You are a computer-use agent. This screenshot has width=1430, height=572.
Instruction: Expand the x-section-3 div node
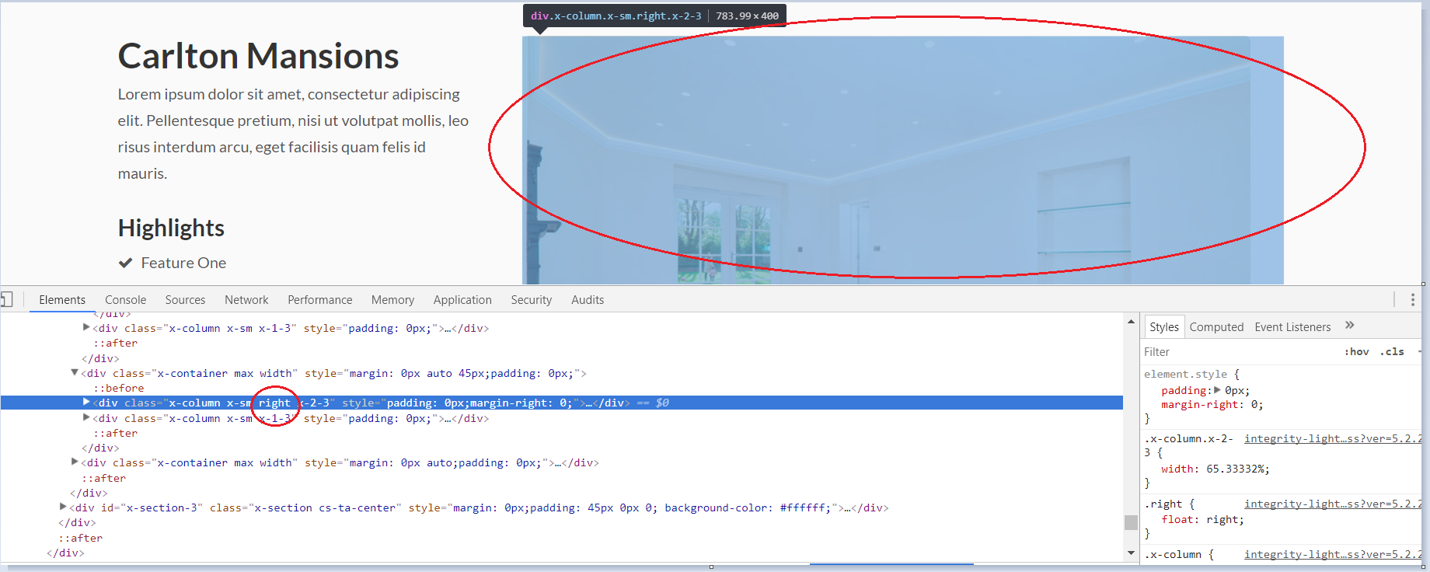(63, 507)
